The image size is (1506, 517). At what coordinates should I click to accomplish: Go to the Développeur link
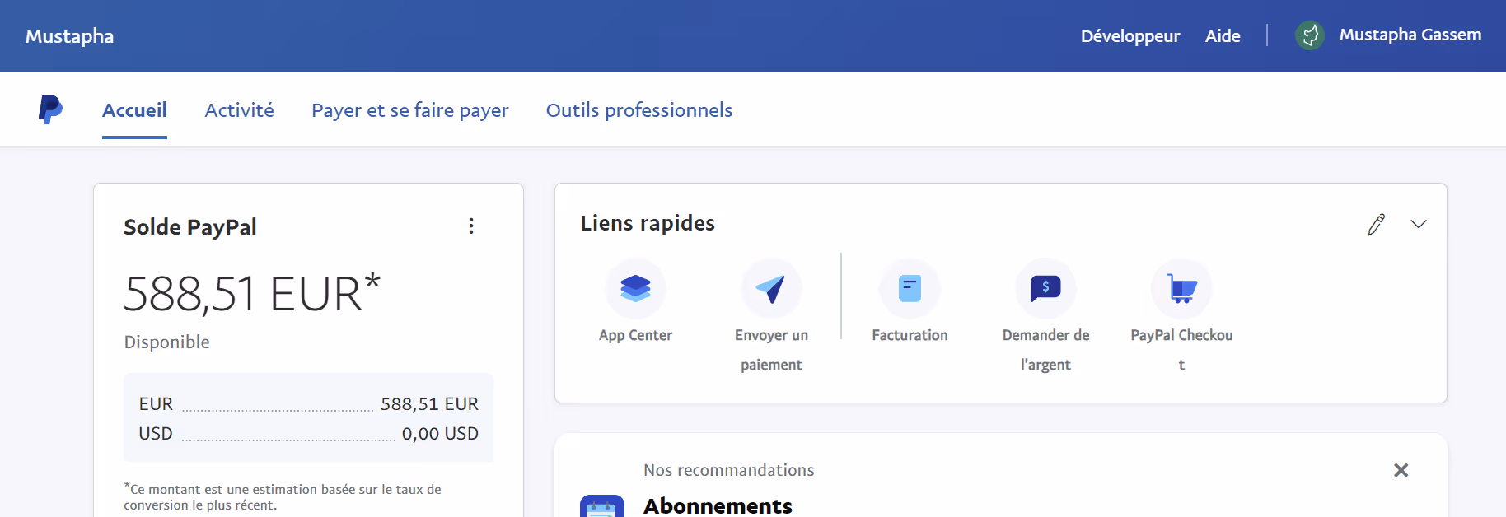click(x=1130, y=36)
